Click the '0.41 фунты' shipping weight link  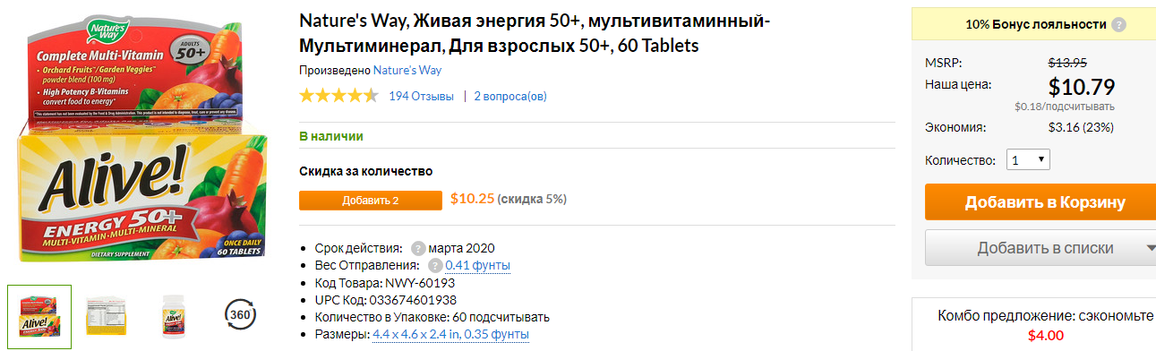tap(478, 265)
